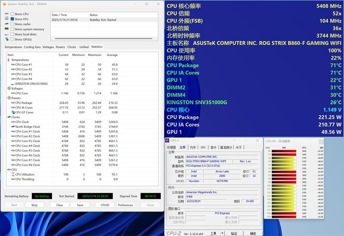This screenshot has height=236, width=344.
Task: Switch to the Clocks tab
Action: click(72, 47)
